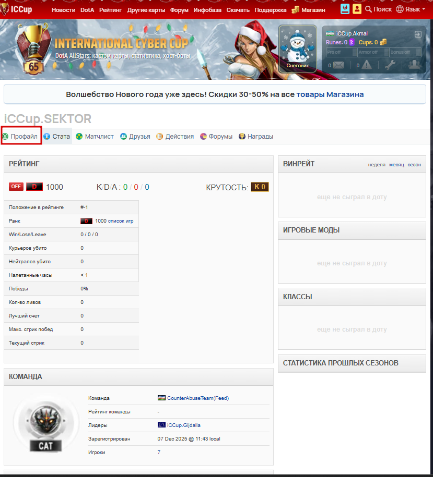The width and height of the screenshot is (433, 477).
Task: Switch to the Стата tab
Action: [x=57, y=136]
